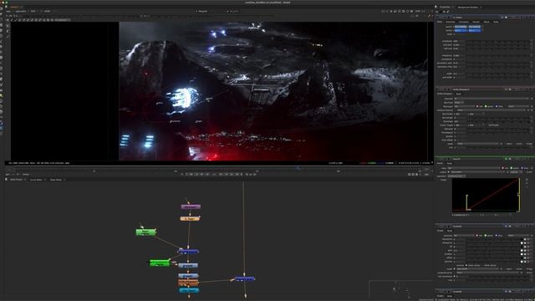Toggle black clamp in Grade panel
The width and height of the screenshot is (535, 301).
(466, 265)
